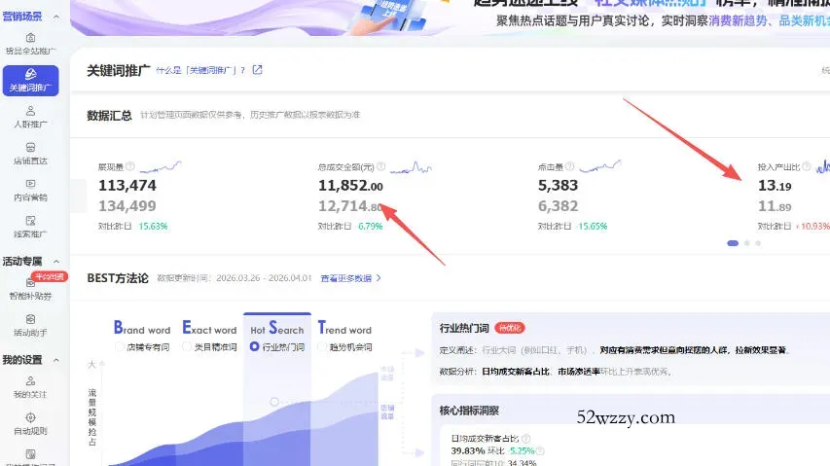Select the 店铺专有词 radio button
This screenshot has width=830, height=466.
click(x=119, y=347)
